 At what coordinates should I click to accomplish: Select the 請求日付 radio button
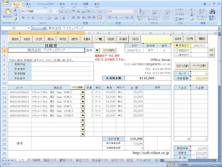[x=177, y=55]
